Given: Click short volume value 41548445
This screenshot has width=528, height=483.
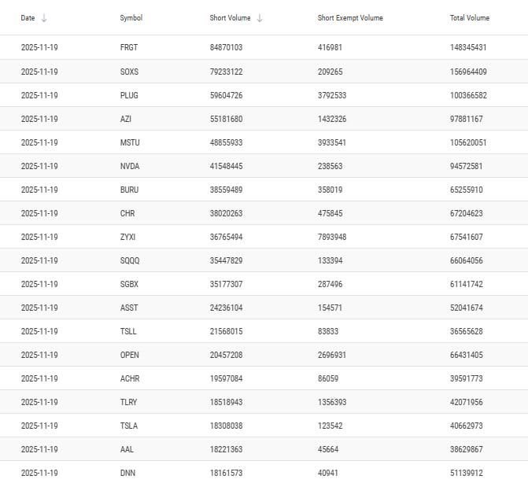Looking at the screenshot, I should [x=226, y=166].
